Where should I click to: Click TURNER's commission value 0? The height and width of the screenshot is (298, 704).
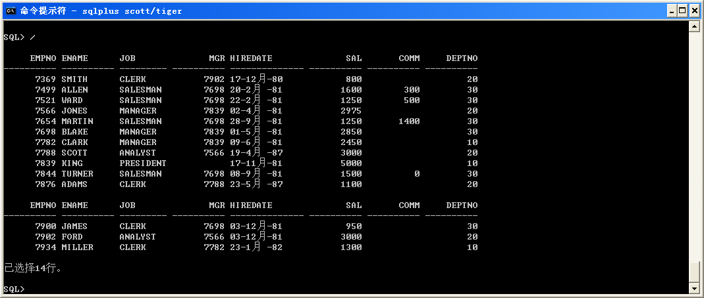(x=417, y=174)
